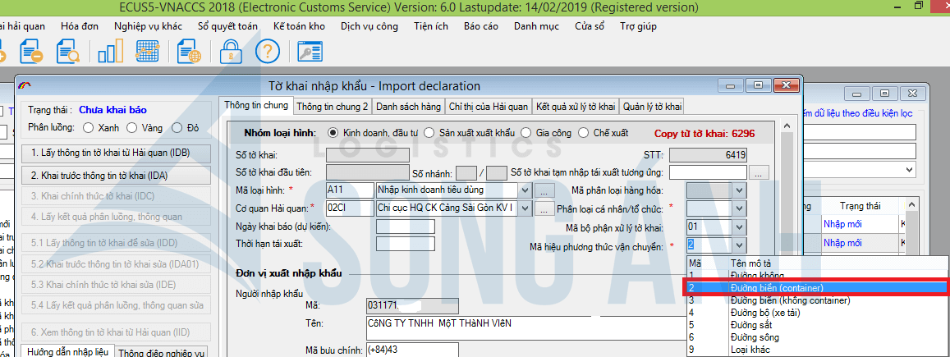Open the Mã bộ phận xử lý tờ khai dropdown
Image resolution: width=950 pixels, height=357 pixels.
(738, 227)
